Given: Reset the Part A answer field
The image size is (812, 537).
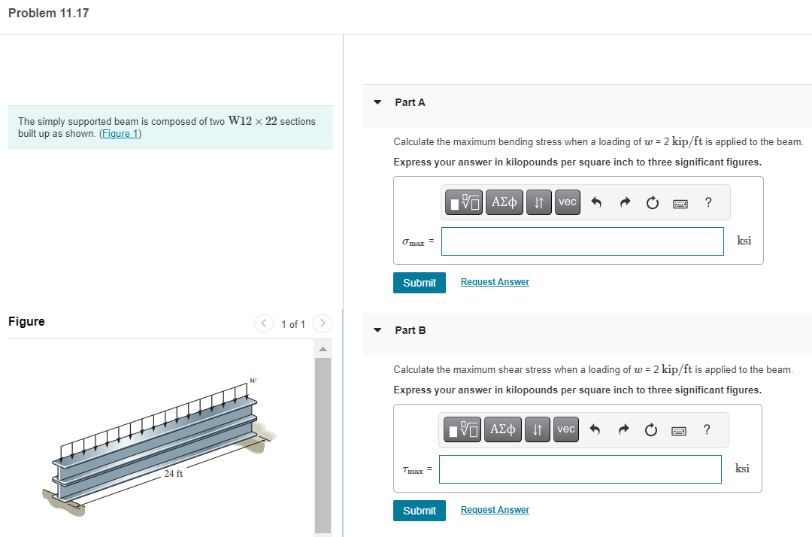Looking at the screenshot, I should pos(653,202).
